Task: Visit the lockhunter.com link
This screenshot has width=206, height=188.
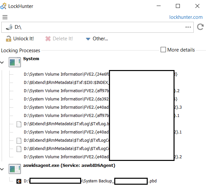Action: (186, 17)
